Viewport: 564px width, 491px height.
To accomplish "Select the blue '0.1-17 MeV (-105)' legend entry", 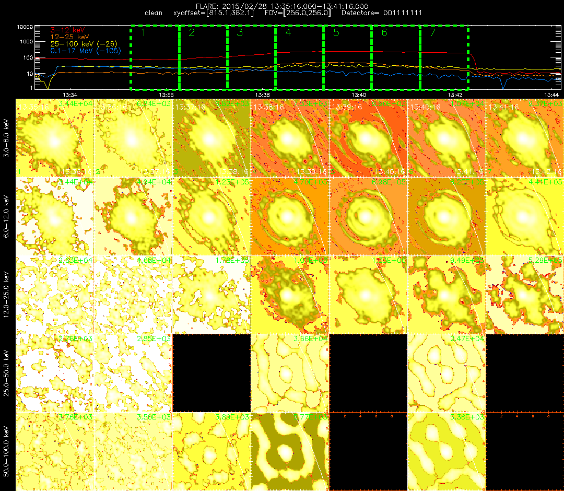I will coord(86,51).
